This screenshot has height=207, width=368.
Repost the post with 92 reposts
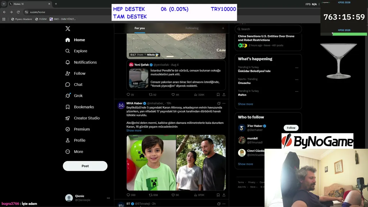[153, 95]
